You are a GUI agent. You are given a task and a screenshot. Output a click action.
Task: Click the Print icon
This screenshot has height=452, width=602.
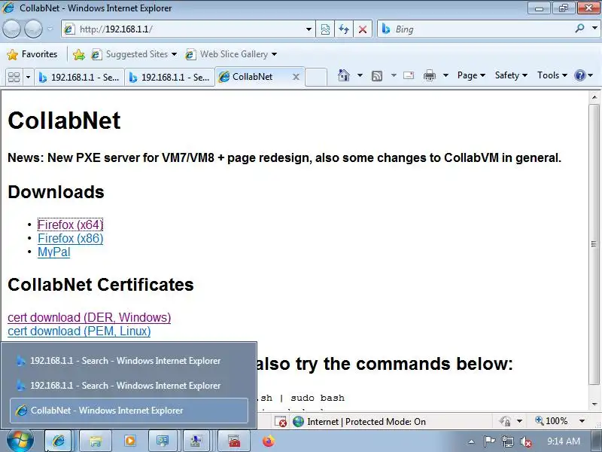pos(430,75)
